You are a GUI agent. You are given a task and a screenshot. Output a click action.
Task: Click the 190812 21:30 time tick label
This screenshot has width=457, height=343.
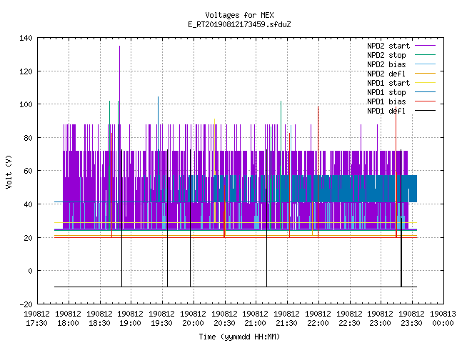(287, 319)
